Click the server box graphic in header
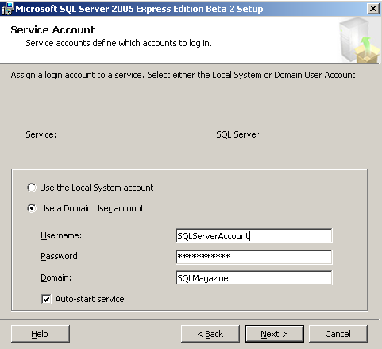Screen dimensions: 382x349 (360, 40)
